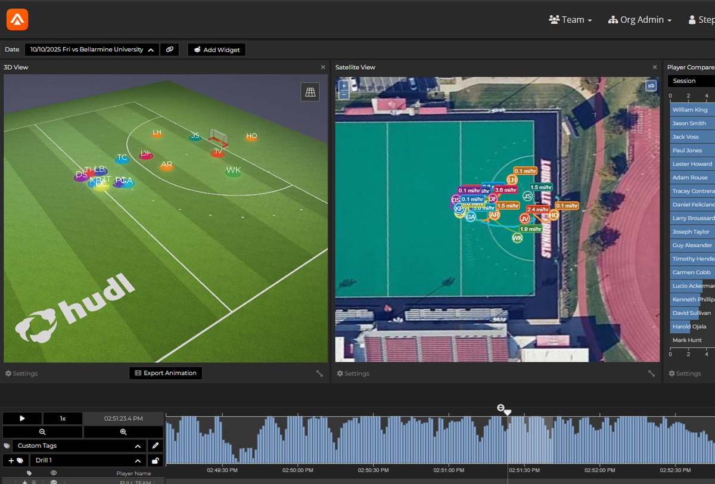Click the arrow icon in Satellite View corner
The height and width of the screenshot is (484, 715).
pos(651,86)
